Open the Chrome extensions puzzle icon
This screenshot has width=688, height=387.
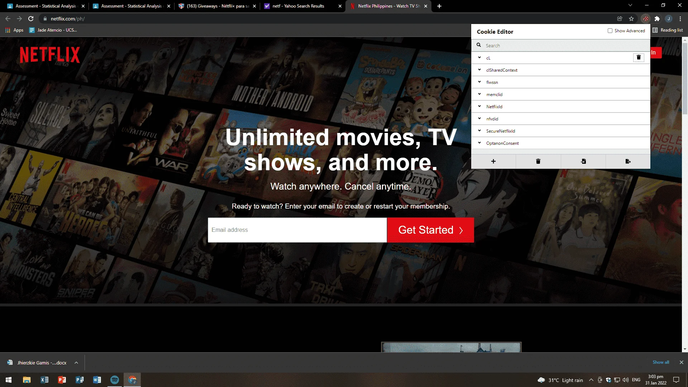pos(657,19)
